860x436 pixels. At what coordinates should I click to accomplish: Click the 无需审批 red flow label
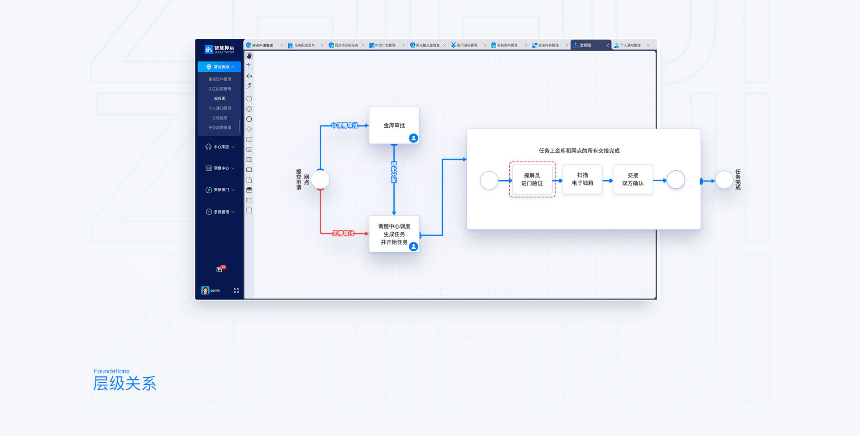click(x=343, y=233)
